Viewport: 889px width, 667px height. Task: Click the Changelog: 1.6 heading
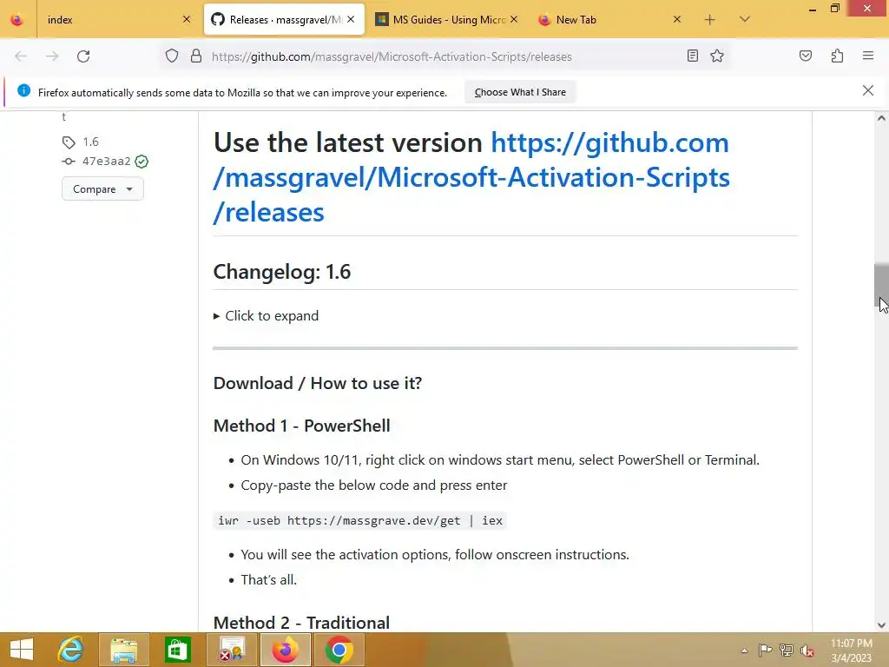(282, 272)
